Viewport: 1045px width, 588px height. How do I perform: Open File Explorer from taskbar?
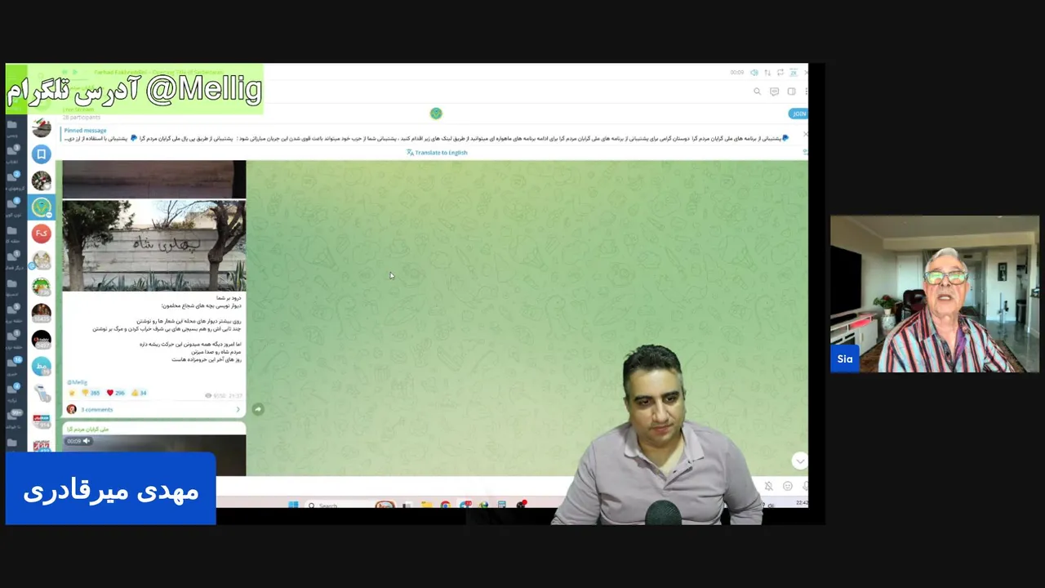[426, 505]
